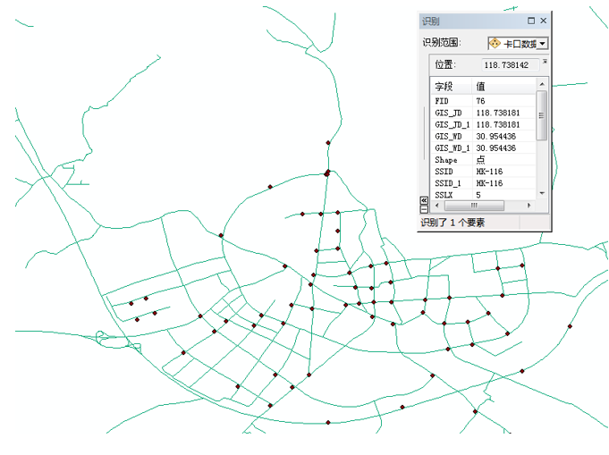
Task: Click the 识别范围 label
Action: coord(442,42)
